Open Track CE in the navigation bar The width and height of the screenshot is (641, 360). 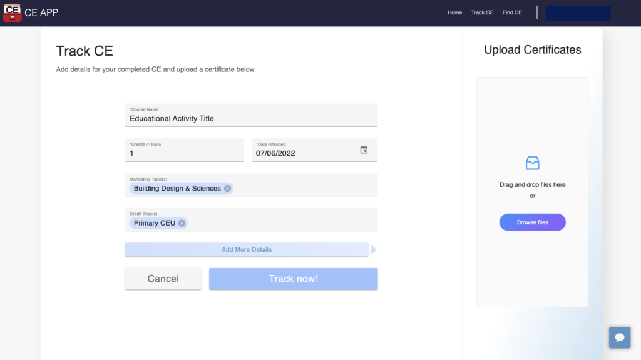coord(482,12)
